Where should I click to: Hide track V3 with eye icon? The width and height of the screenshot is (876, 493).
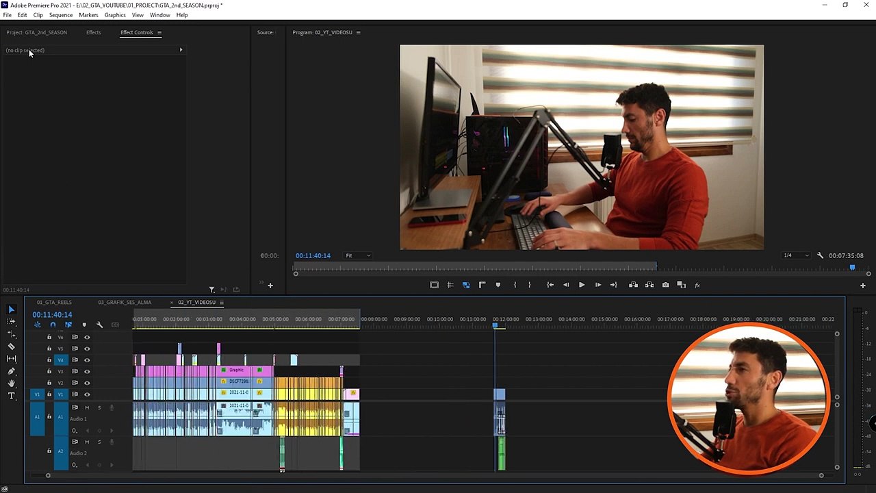[x=87, y=371]
